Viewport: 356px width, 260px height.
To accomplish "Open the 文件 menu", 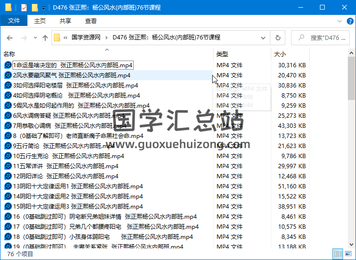I will [x=14, y=21].
